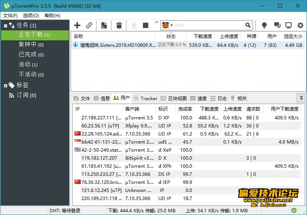Collapse the detail pane with double-chevron button
307x215 pixels.
point(301,98)
